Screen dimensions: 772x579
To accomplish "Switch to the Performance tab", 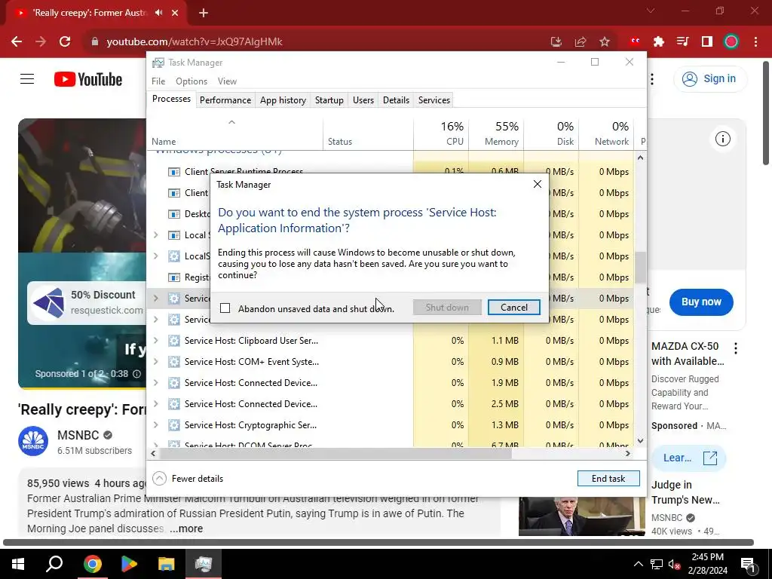I will [x=225, y=100].
